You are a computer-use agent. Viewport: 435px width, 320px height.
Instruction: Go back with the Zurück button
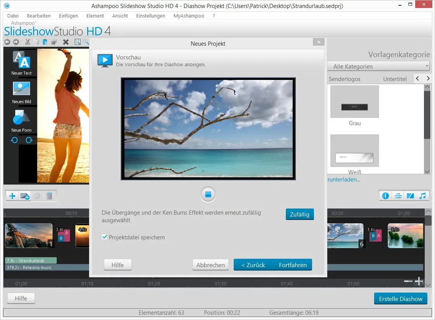[x=253, y=265]
